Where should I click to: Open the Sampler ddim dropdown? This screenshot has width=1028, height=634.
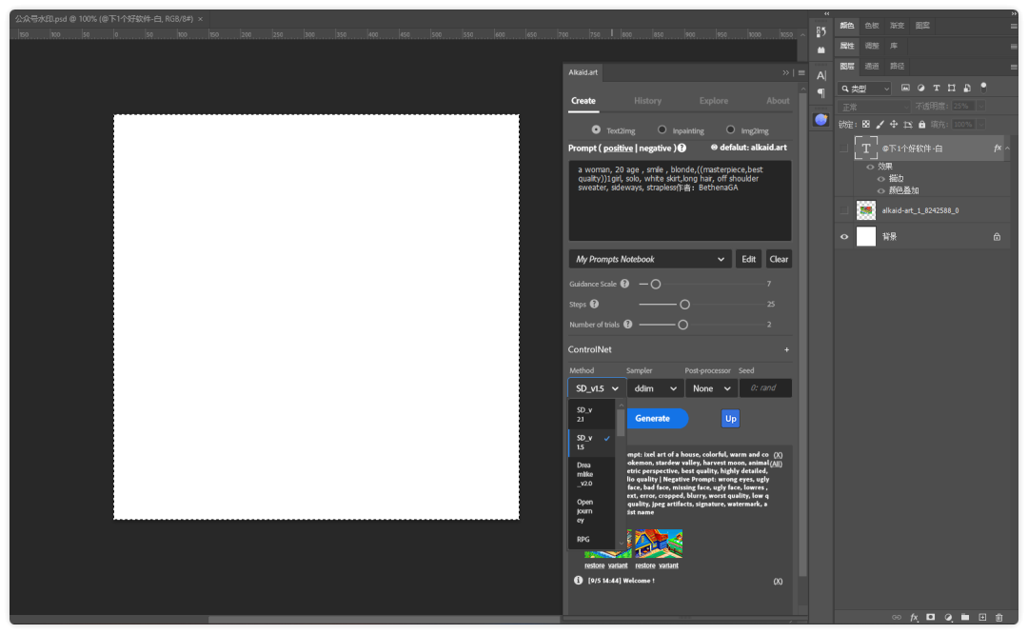click(655, 388)
